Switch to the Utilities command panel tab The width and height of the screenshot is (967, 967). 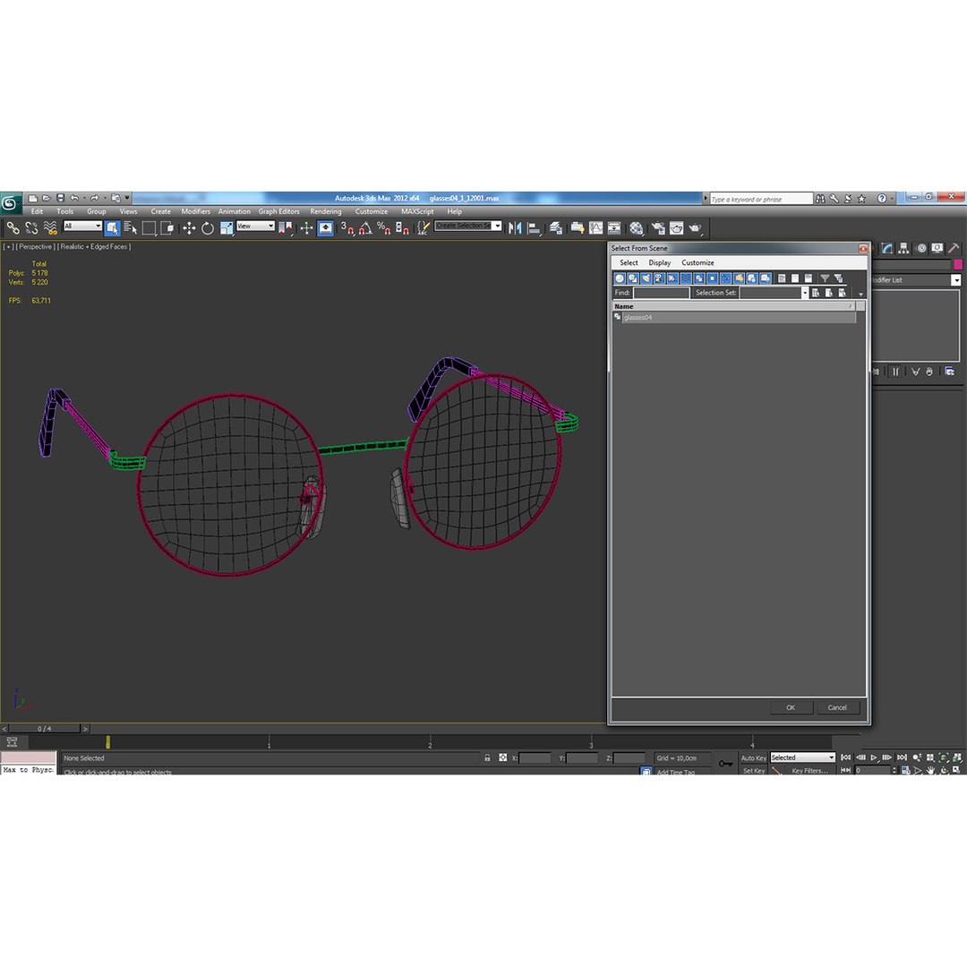(x=954, y=249)
